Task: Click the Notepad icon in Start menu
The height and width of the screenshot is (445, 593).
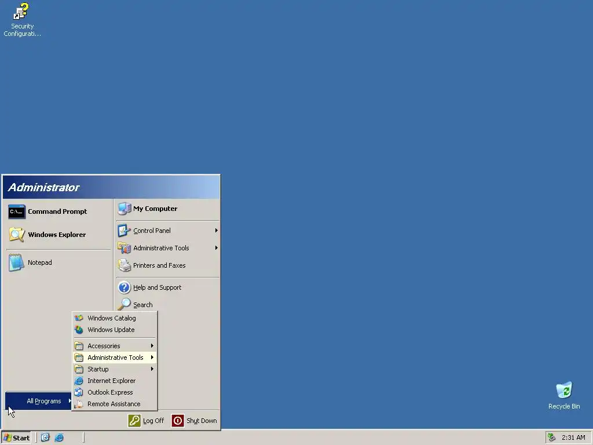Action: click(x=16, y=262)
